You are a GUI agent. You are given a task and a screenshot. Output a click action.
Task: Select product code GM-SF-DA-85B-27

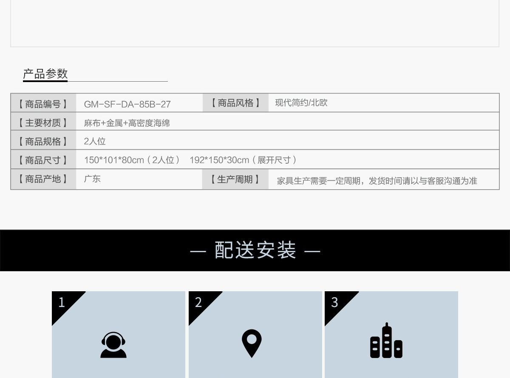point(127,104)
